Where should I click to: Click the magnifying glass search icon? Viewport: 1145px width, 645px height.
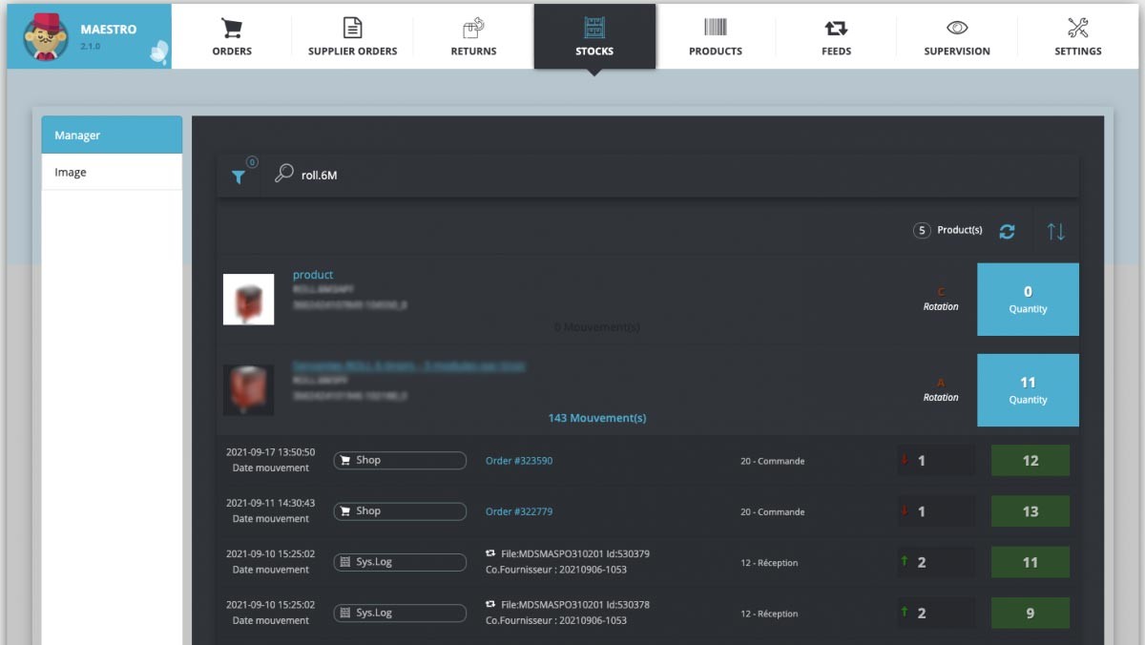coord(283,174)
